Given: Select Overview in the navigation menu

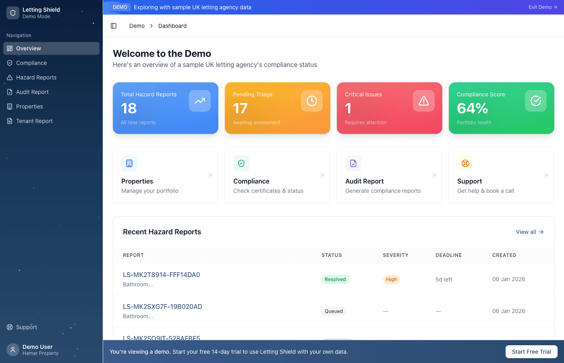Looking at the screenshot, I should 28,48.
